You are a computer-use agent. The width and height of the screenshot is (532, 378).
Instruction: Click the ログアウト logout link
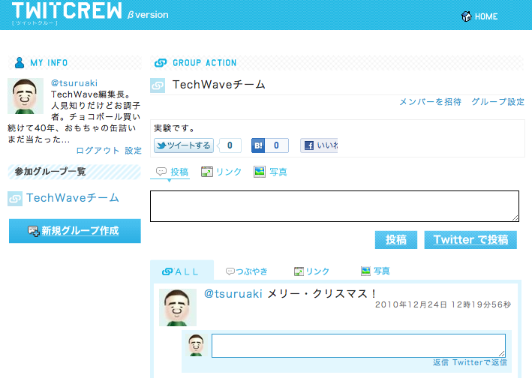pyautogui.click(x=98, y=151)
